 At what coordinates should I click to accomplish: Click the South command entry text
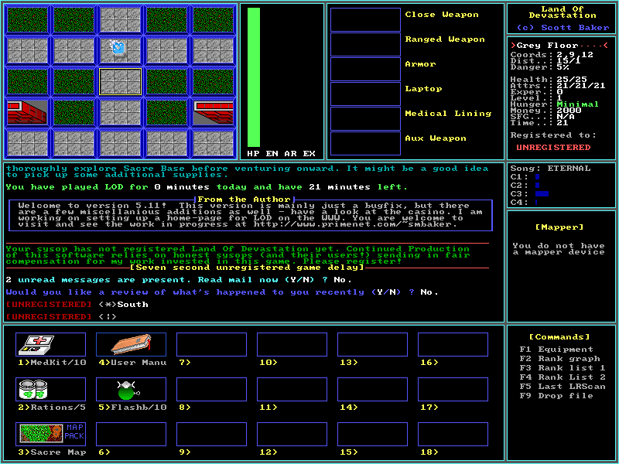(132, 305)
